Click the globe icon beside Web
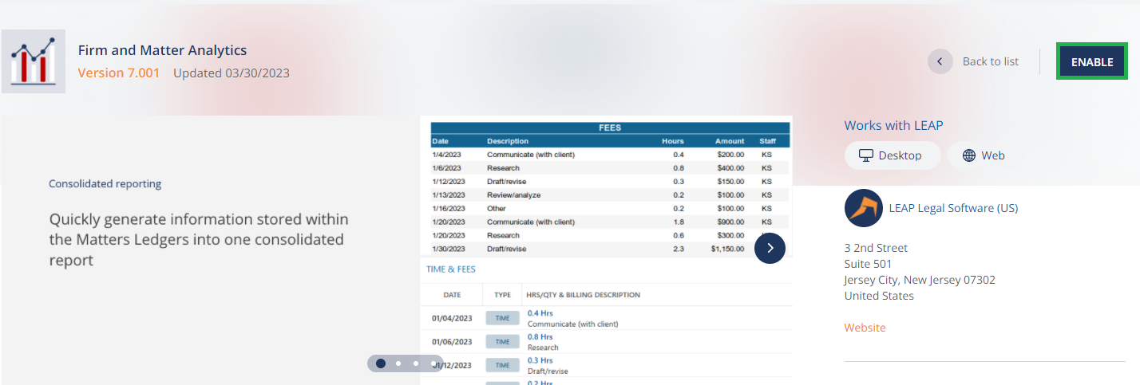1140x385 pixels. tap(969, 155)
